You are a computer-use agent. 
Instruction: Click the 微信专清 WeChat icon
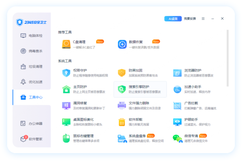pyautogui.click(x=178, y=139)
